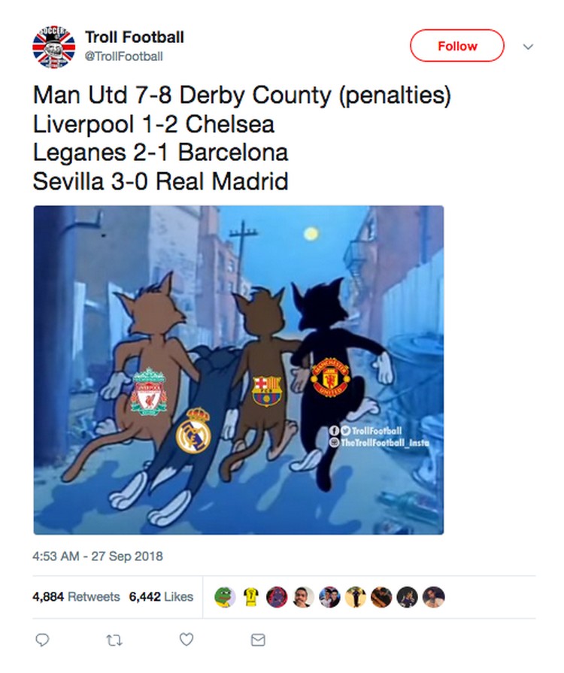The width and height of the screenshot is (564, 673).
Task: Open the Troll Football display name link
Action: (x=135, y=37)
